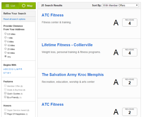
Task: Open the Sort By dropdown
Action: point(120,5)
